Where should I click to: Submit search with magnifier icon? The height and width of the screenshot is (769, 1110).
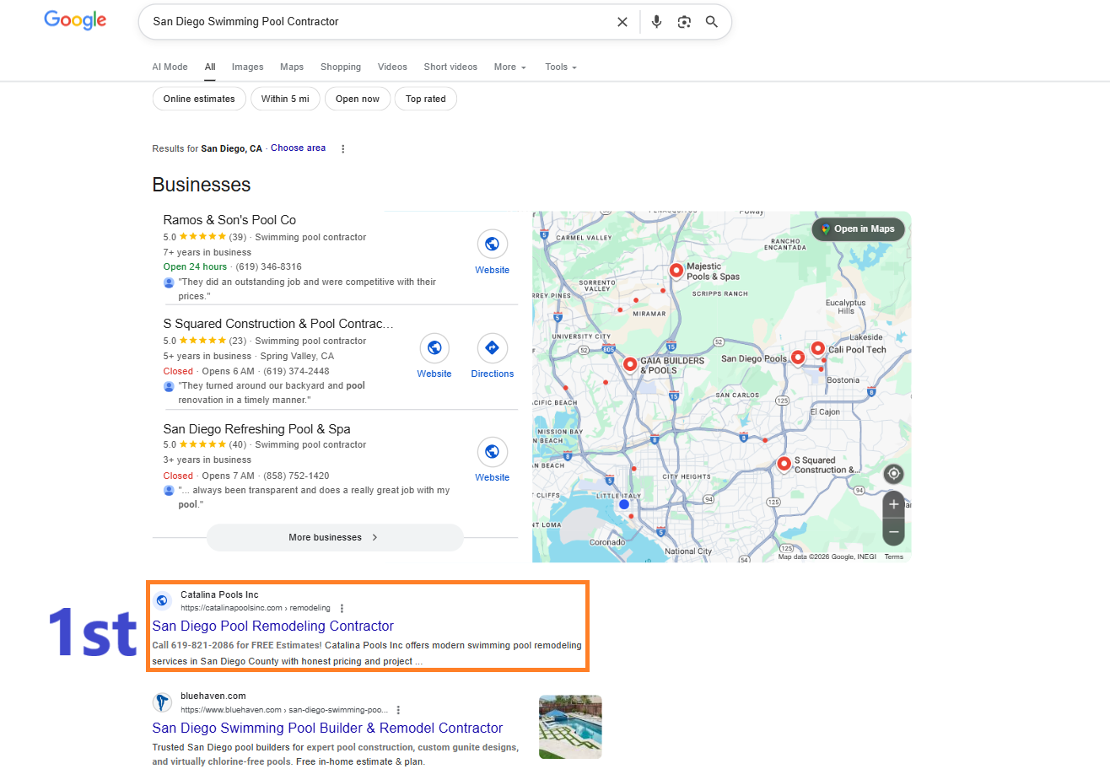pos(712,22)
